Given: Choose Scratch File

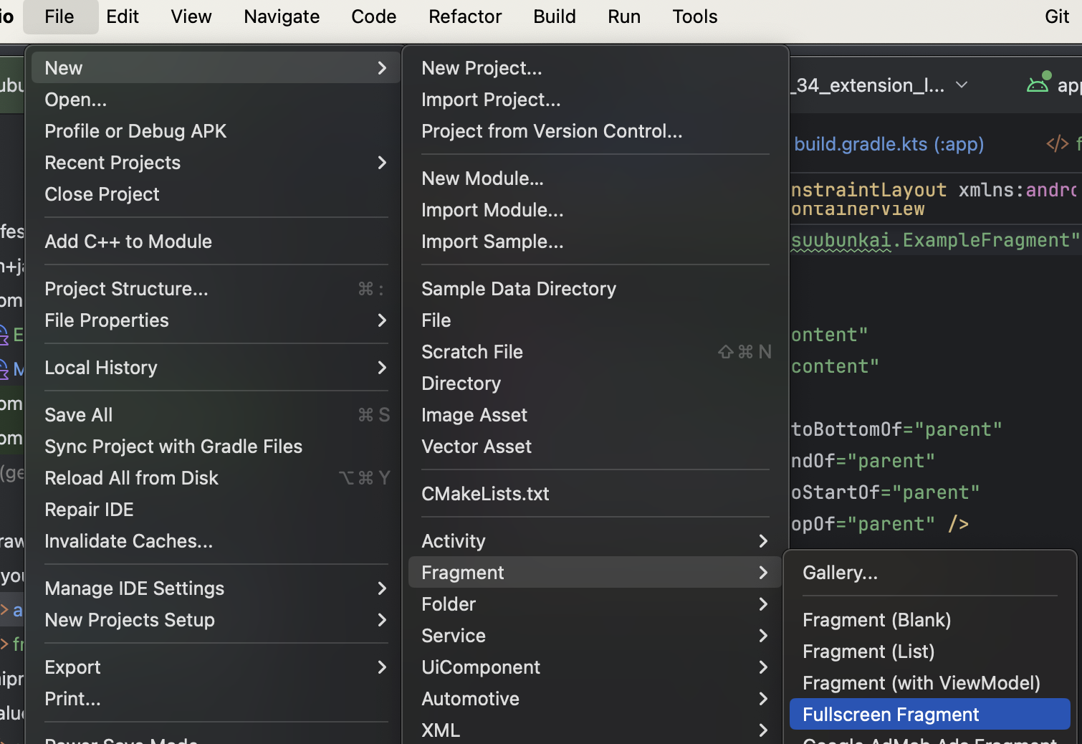Looking at the screenshot, I should pyautogui.click(x=595, y=352).
